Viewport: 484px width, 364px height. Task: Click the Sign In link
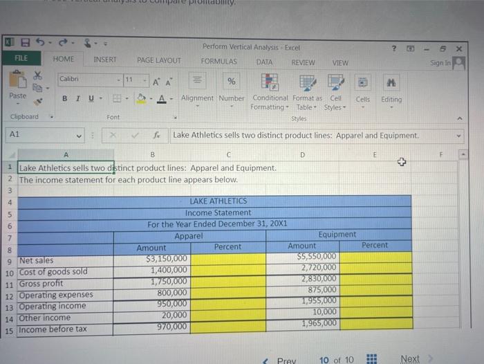pos(440,63)
